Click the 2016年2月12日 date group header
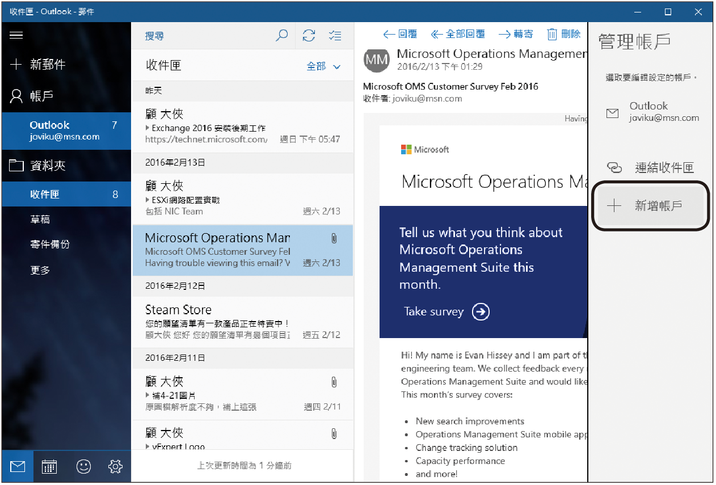The image size is (716, 485). tap(243, 286)
